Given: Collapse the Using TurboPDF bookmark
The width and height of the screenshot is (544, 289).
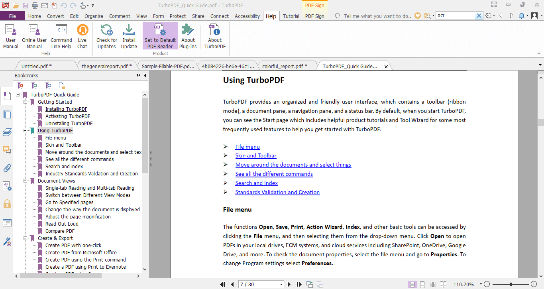Looking at the screenshot, I should [25, 130].
